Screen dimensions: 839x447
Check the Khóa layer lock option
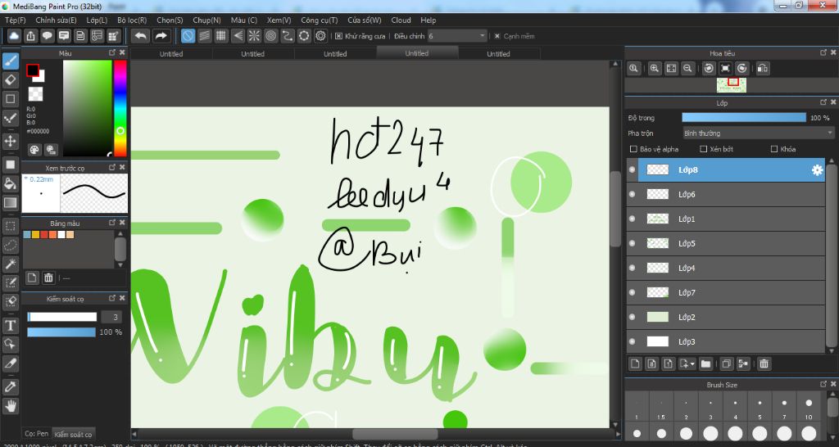point(775,149)
